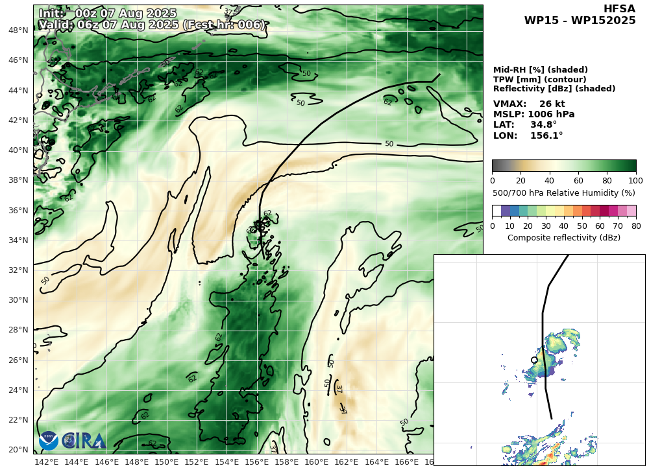Click the Valid 06z forecast hour text
The width and height of the screenshot is (649, 468).
point(151,25)
